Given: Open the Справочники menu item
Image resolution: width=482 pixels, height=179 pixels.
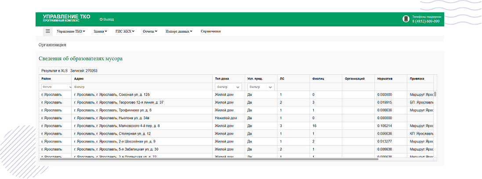Looking at the screenshot, I should coord(210,31).
